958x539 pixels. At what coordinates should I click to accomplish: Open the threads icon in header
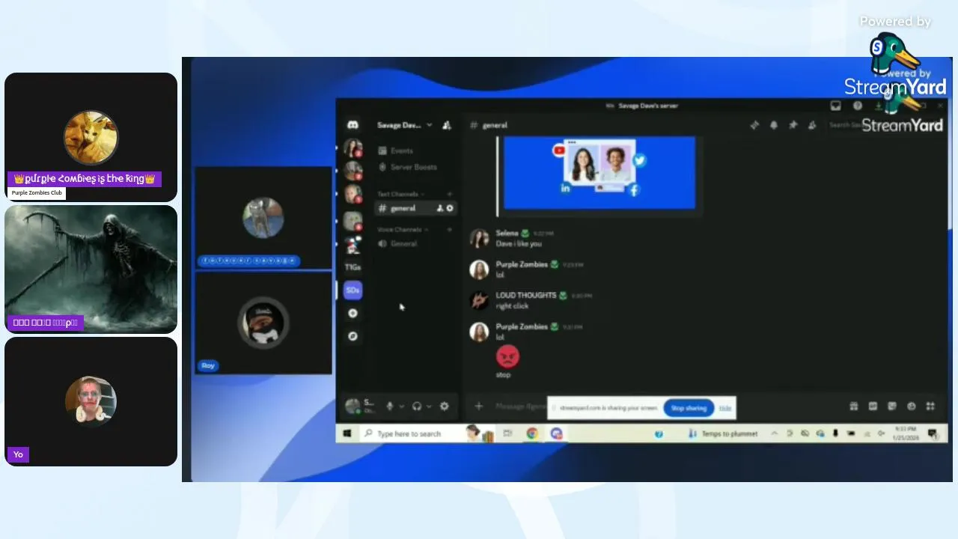pyautogui.click(x=754, y=125)
